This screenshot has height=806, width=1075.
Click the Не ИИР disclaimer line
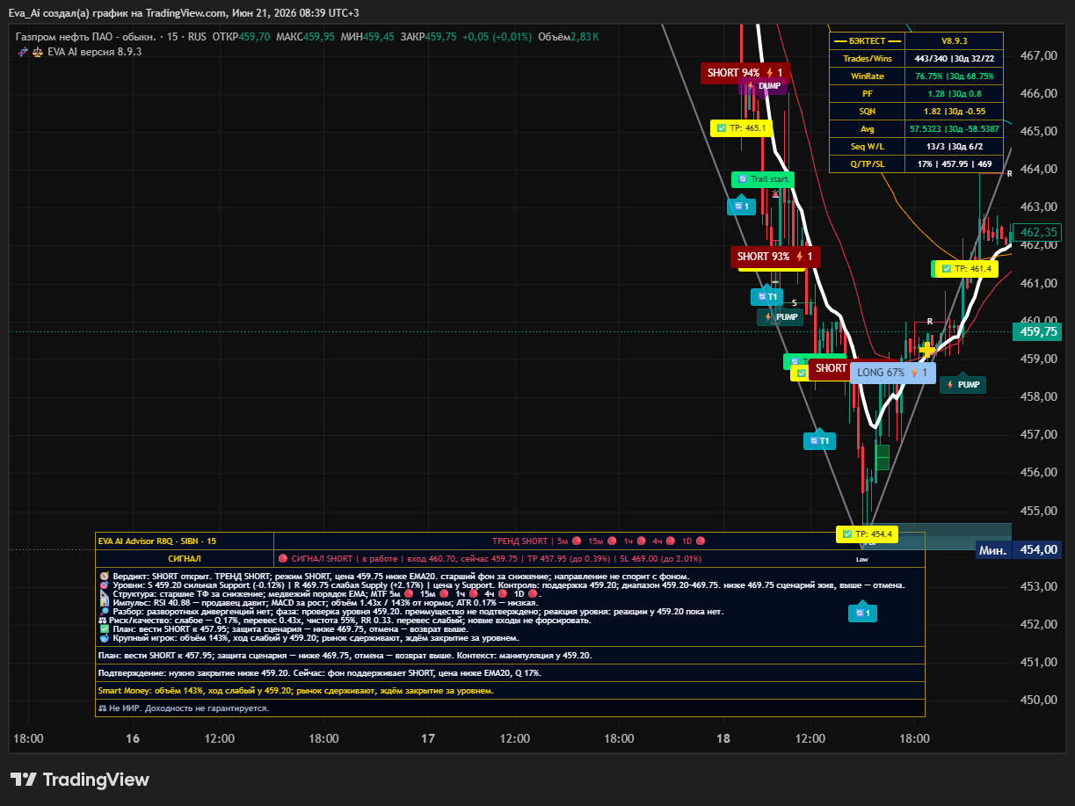pyautogui.click(x=184, y=708)
